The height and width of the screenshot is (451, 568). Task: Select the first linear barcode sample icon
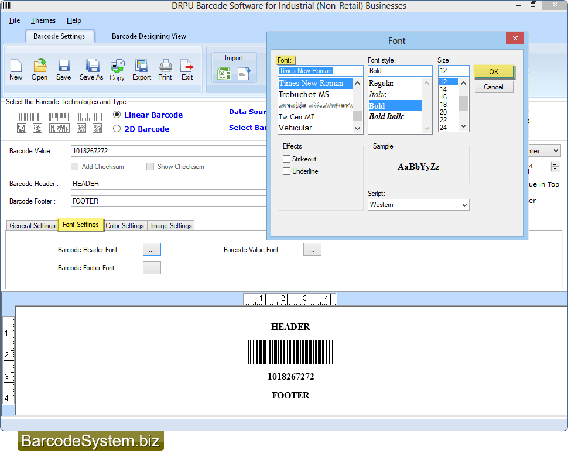(28, 117)
